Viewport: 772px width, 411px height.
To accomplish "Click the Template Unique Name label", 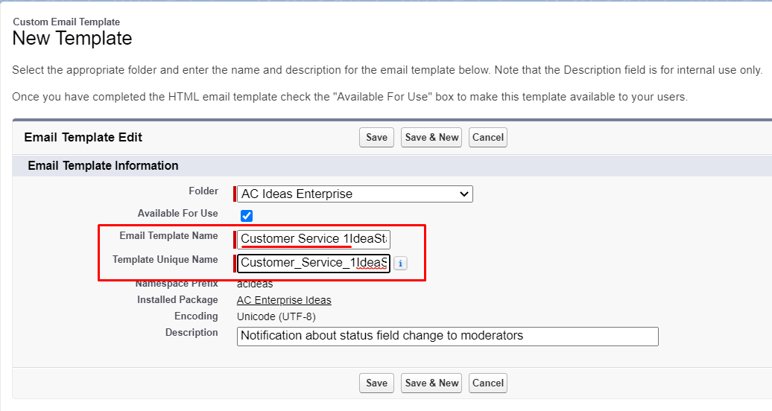I will pos(165,260).
